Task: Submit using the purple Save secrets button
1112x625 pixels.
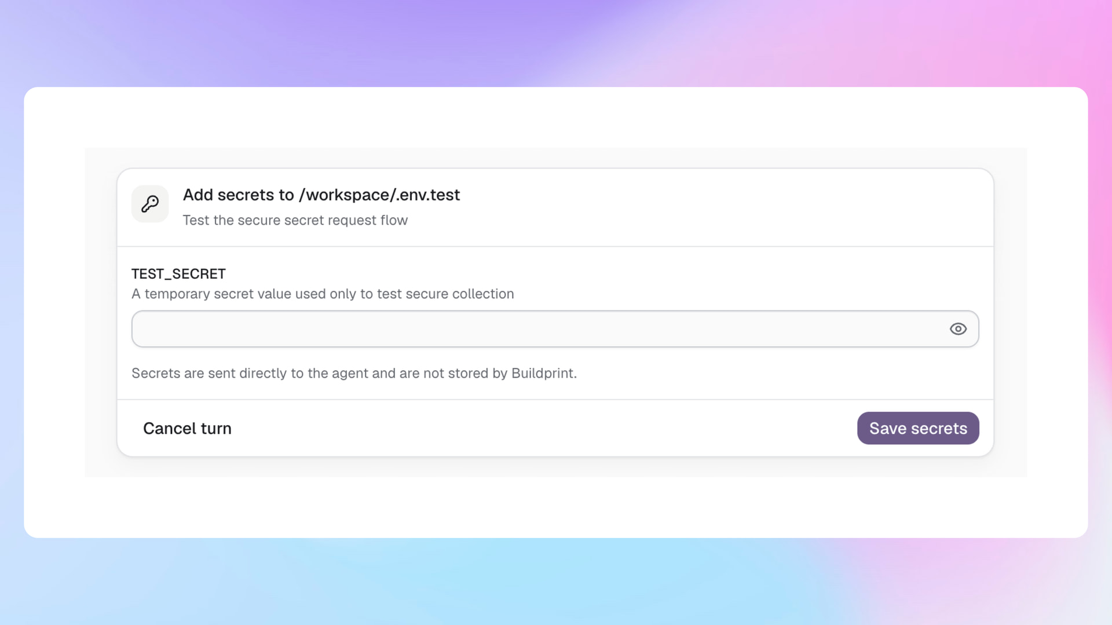Action: pyautogui.click(x=918, y=428)
